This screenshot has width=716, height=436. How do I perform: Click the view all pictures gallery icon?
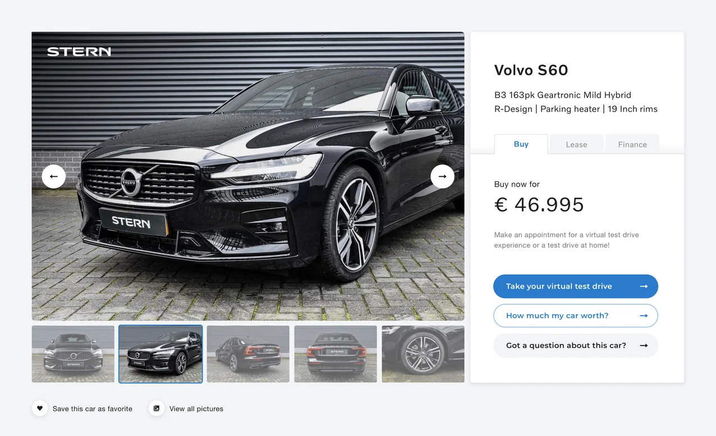(157, 409)
